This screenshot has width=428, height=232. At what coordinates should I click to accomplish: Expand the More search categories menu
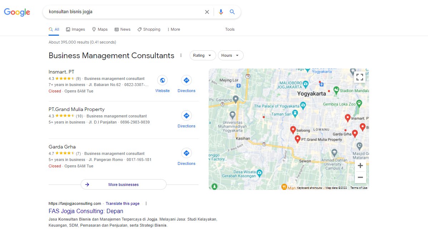tap(174, 29)
